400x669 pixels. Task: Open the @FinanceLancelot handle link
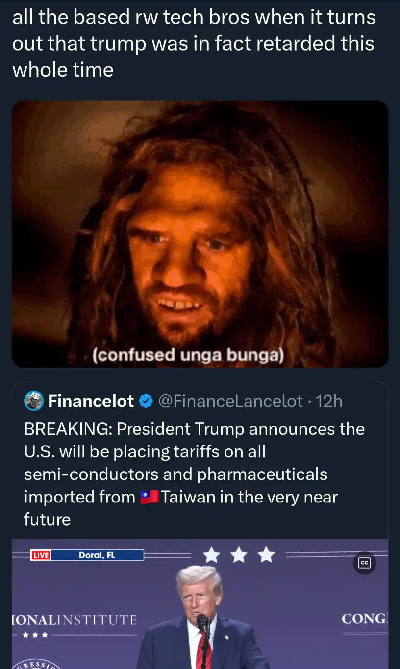point(231,401)
